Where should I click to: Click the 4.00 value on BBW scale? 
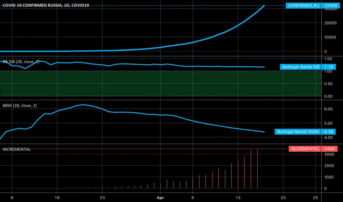(x=328, y=138)
